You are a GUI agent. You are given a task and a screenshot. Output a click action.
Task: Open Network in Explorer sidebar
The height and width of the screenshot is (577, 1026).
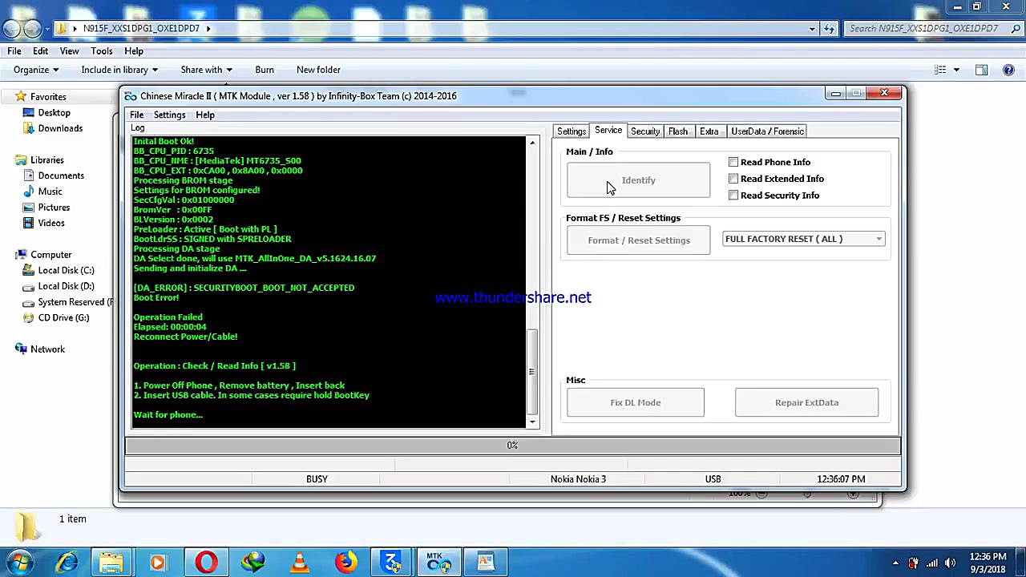pos(47,349)
